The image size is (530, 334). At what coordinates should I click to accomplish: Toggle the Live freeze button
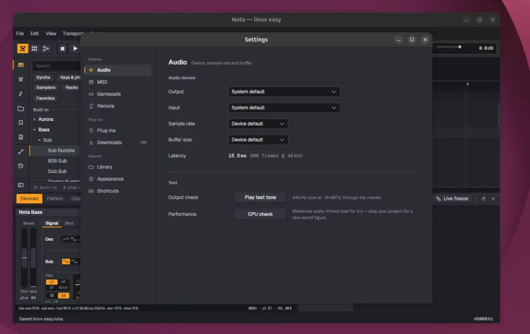[x=452, y=199]
